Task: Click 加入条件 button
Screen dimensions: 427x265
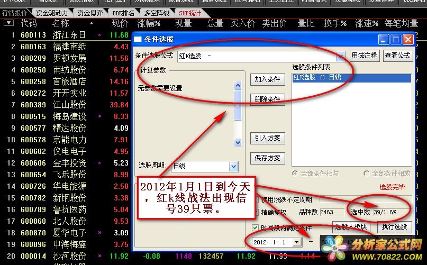Action: 267,79
